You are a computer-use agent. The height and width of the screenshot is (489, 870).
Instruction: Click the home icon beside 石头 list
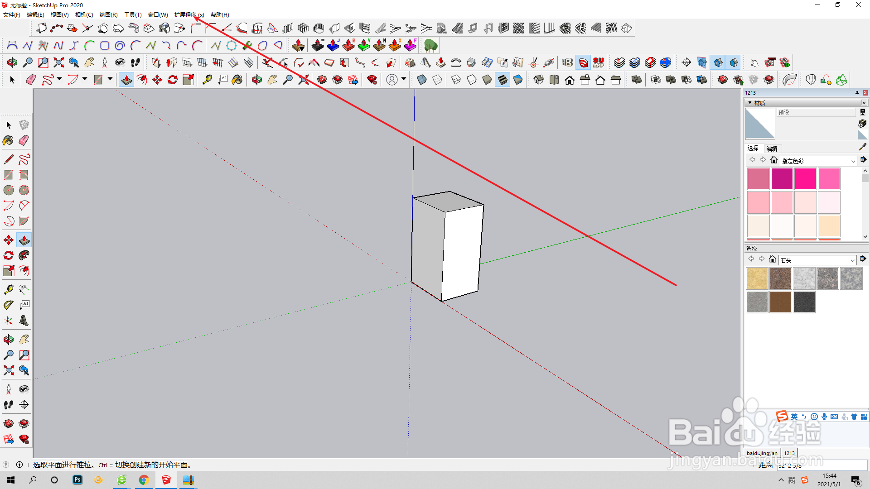pos(773,259)
